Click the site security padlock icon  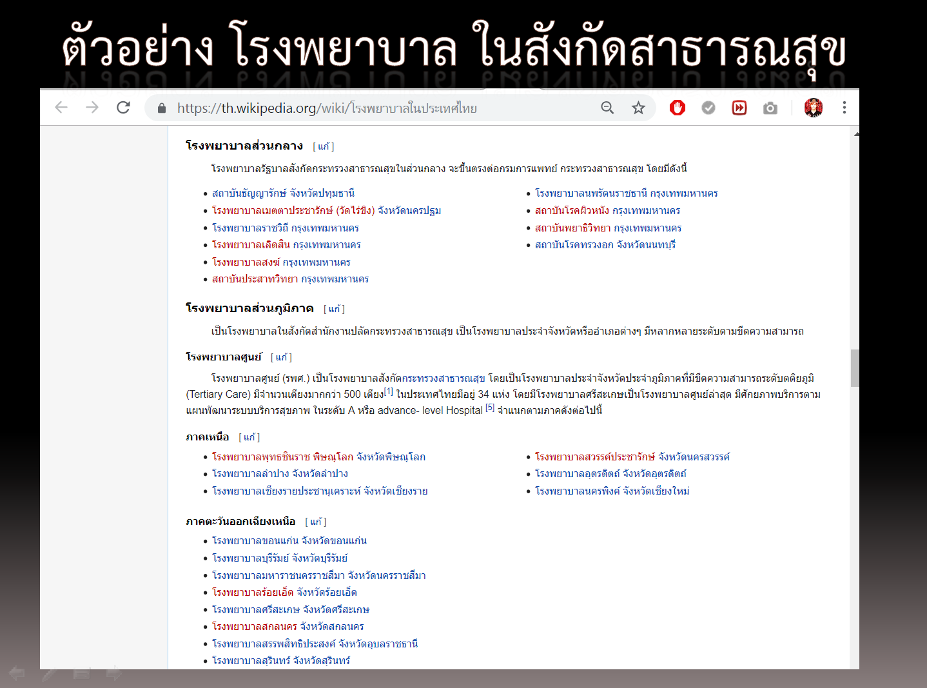click(162, 108)
